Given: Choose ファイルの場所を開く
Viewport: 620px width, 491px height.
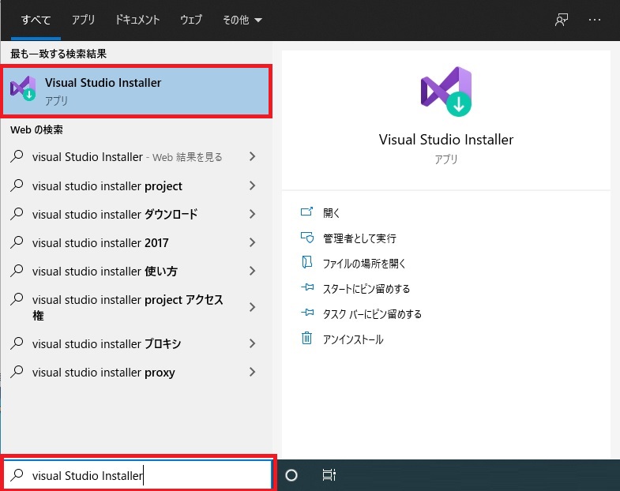Looking at the screenshot, I should (x=364, y=264).
